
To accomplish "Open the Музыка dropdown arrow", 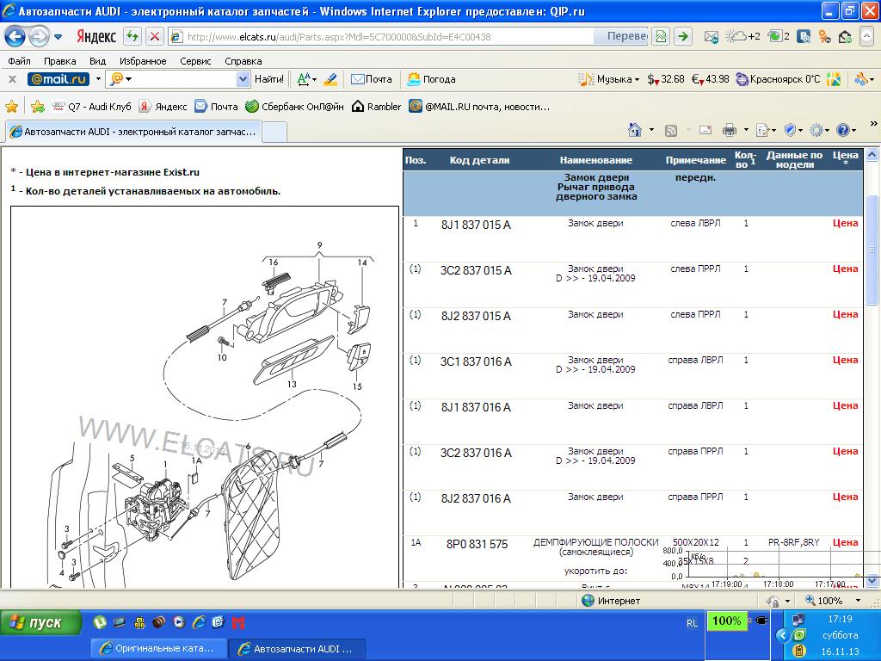I will 637,80.
